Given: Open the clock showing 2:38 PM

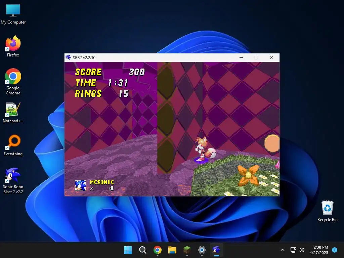Looking at the screenshot, I should pos(319,250).
